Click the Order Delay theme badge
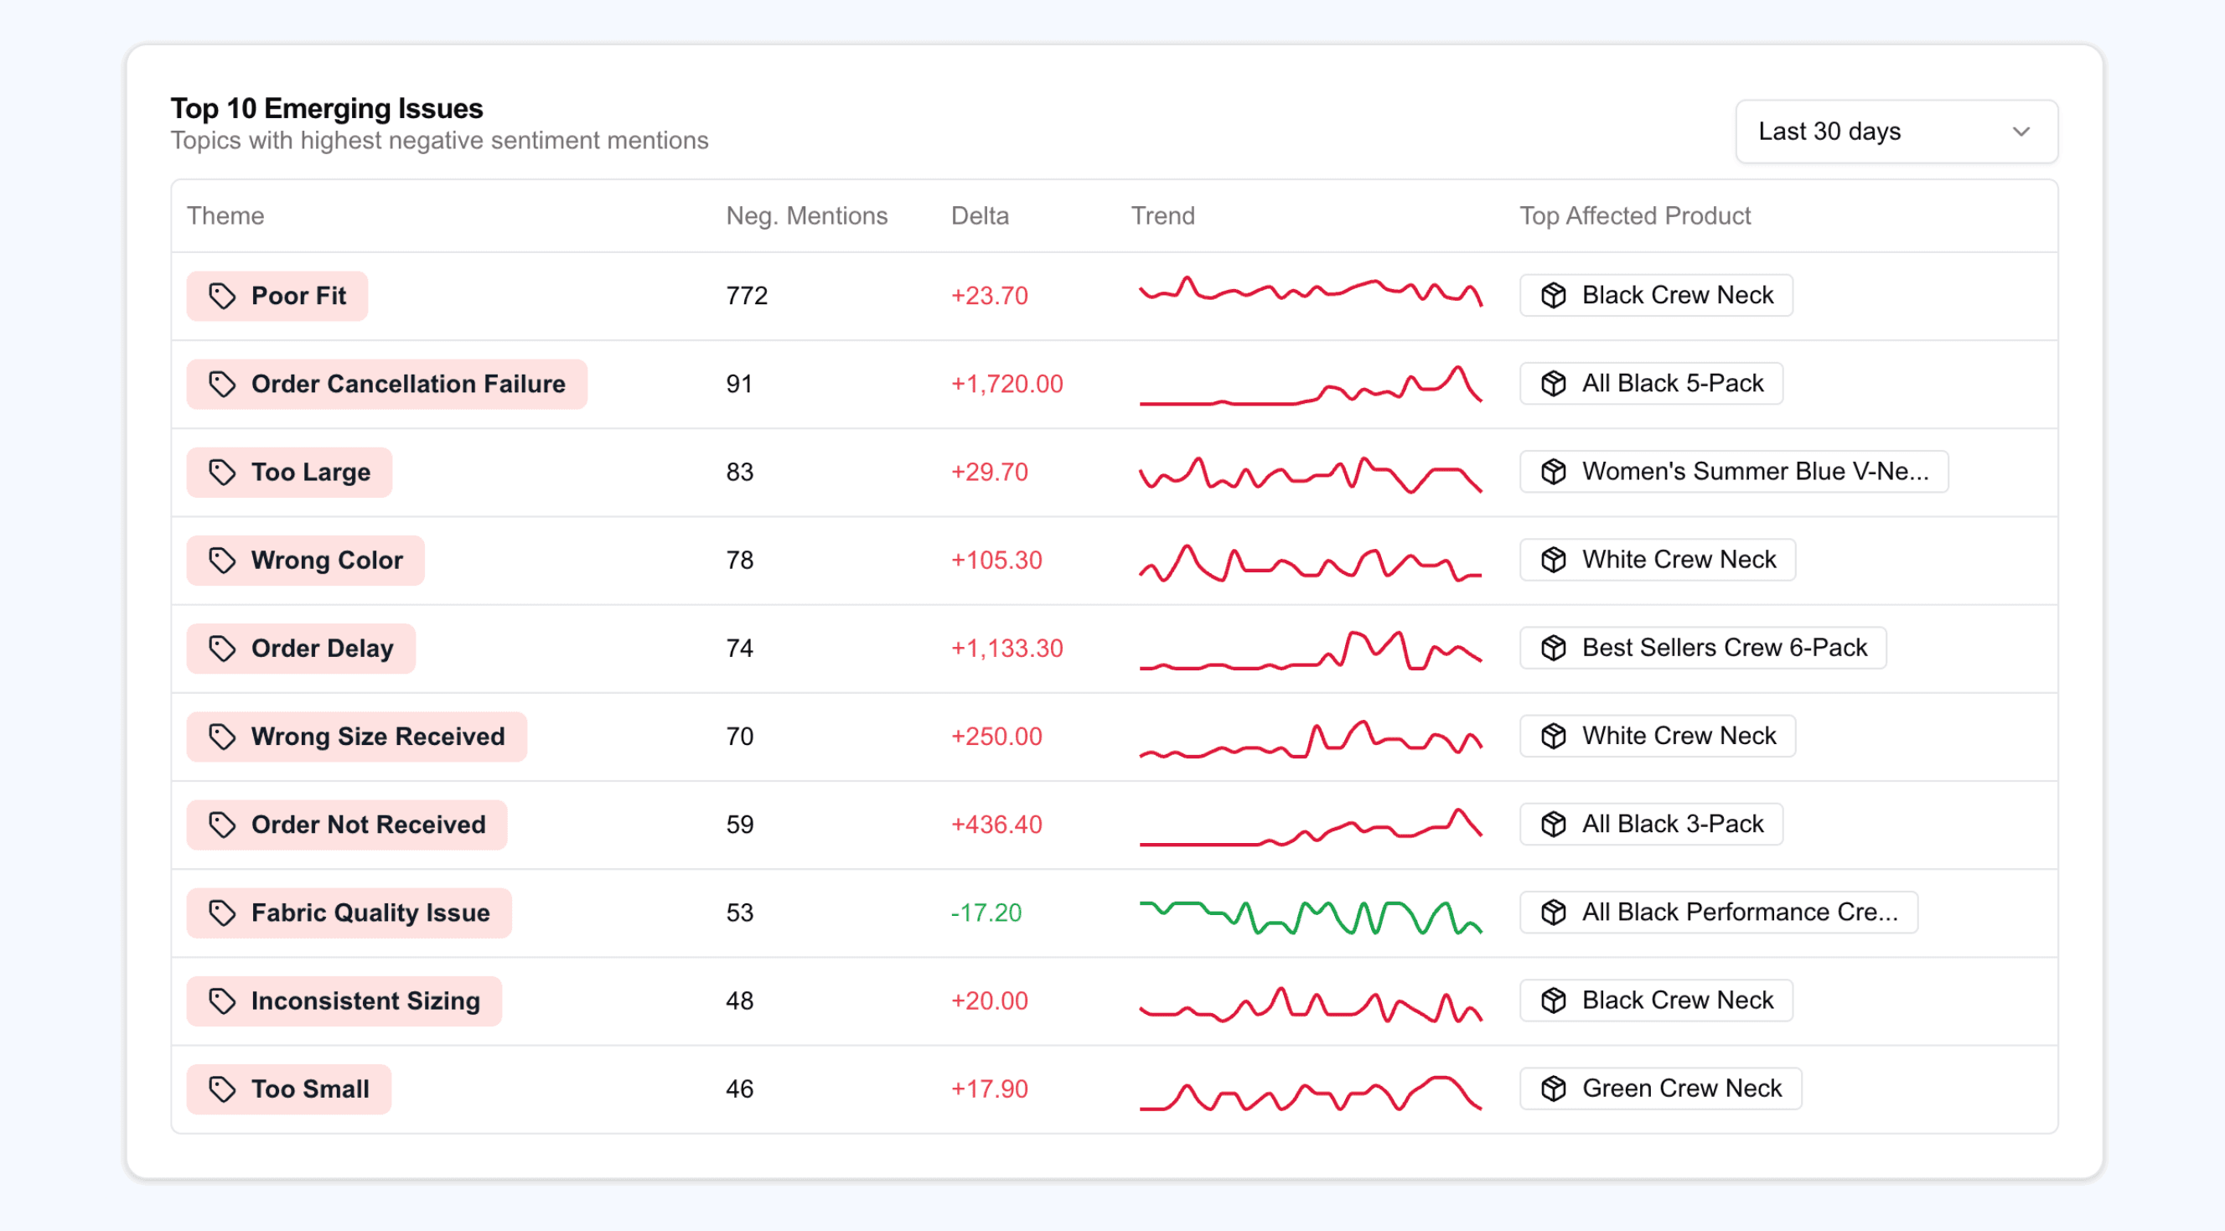 coord(301,648)
